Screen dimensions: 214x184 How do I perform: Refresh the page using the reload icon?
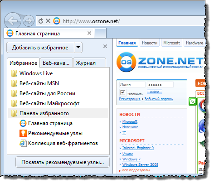pyautogui.click(x=41, y=21)
